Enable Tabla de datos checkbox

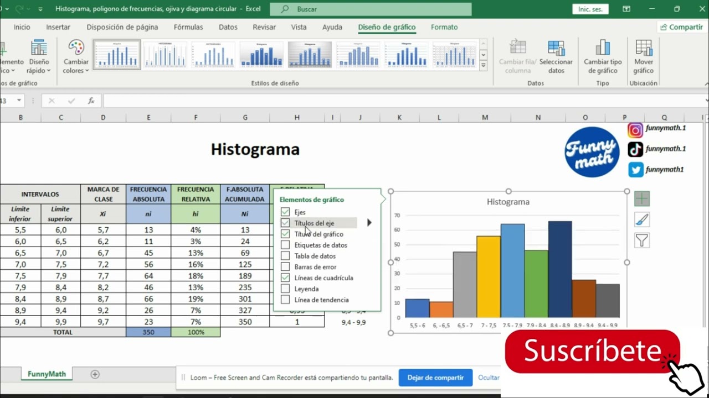285,256
